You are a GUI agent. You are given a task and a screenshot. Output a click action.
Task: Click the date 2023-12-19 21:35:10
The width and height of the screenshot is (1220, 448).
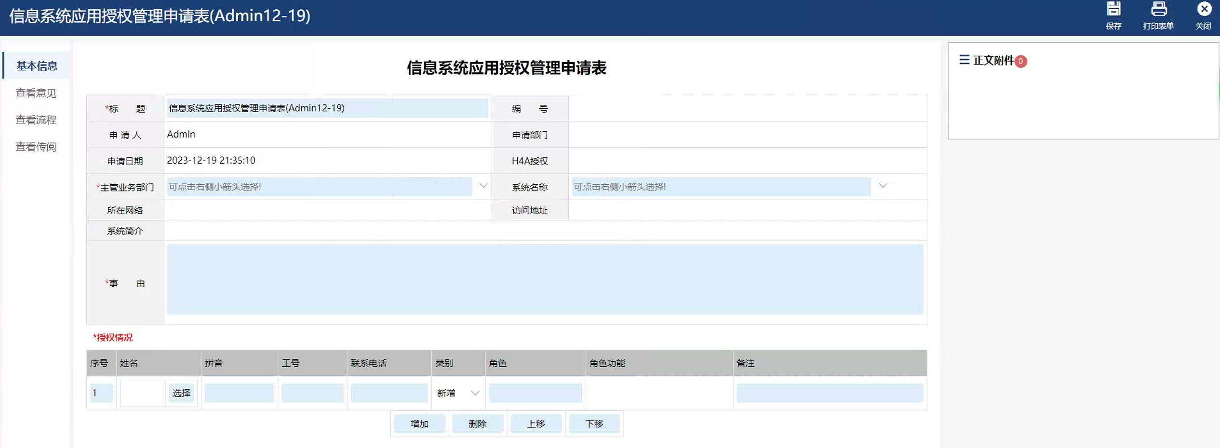tap(211, 160)
